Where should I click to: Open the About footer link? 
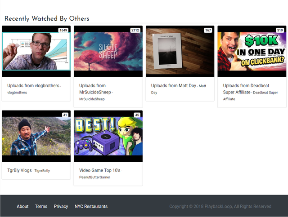coord(22,207)
